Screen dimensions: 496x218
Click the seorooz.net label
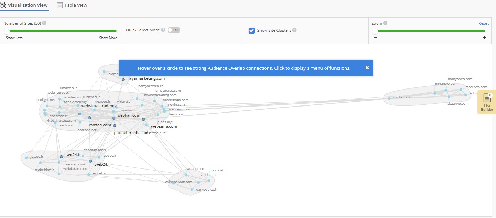tap(87, 130)
